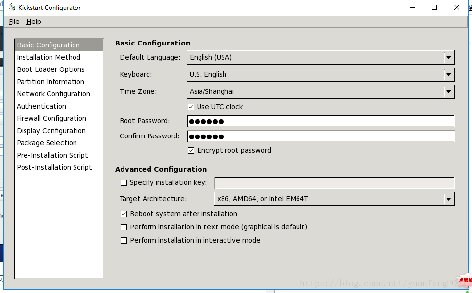Click the Root Password field
Viewport: 472px width, 293px height.
[321, 121]
